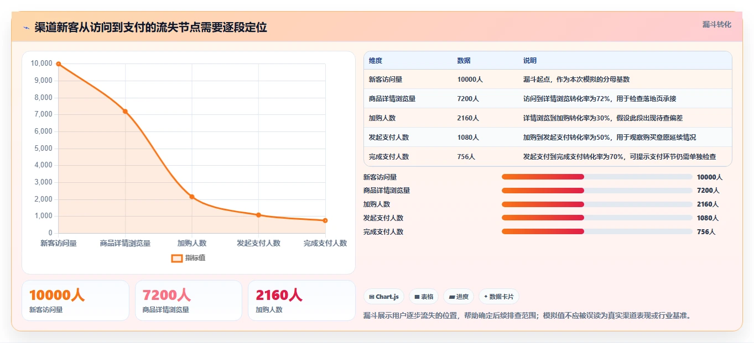Image resolution: width=754 pixels, height=343 pixels.
Task: Click the chart data point for 完成支付人数
Action: click(325, 220)
